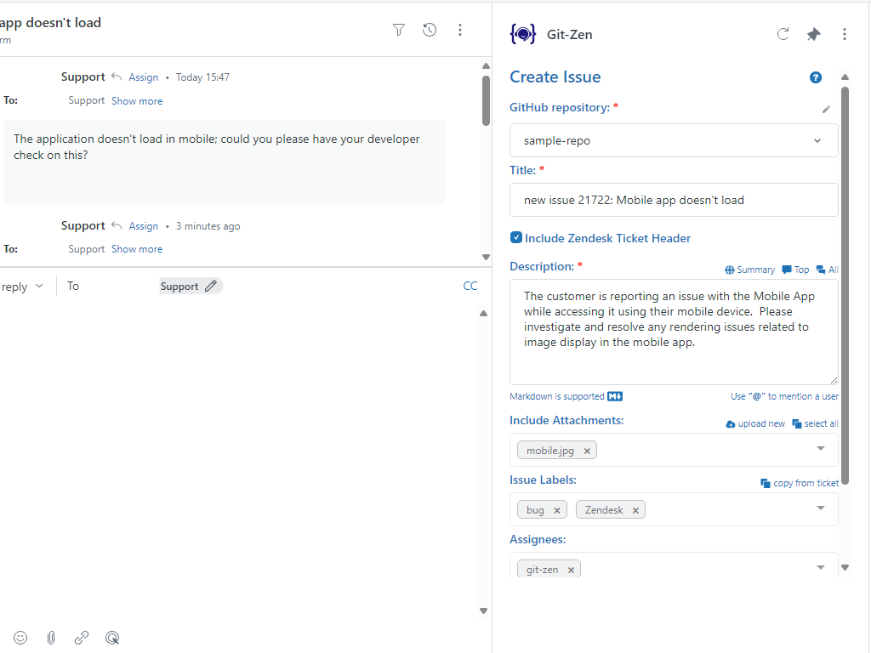Attach a file using paperclip icon
This screenshot has height=653, width=871.
pyautogui.click(x=51, y=637)
